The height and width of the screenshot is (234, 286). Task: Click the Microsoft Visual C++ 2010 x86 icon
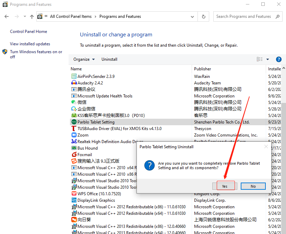74,174
